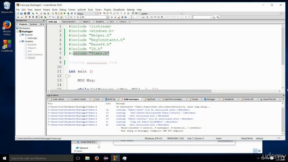
Task: Click the Save file toolbar icon
Action: coord(25,13)
